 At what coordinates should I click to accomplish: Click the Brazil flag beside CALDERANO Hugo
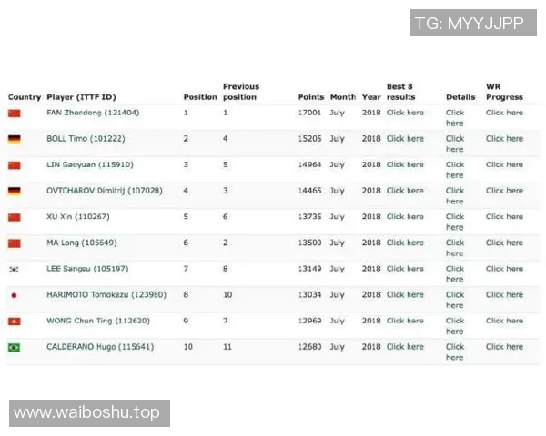pyautogui.click(x=14, y=347)
